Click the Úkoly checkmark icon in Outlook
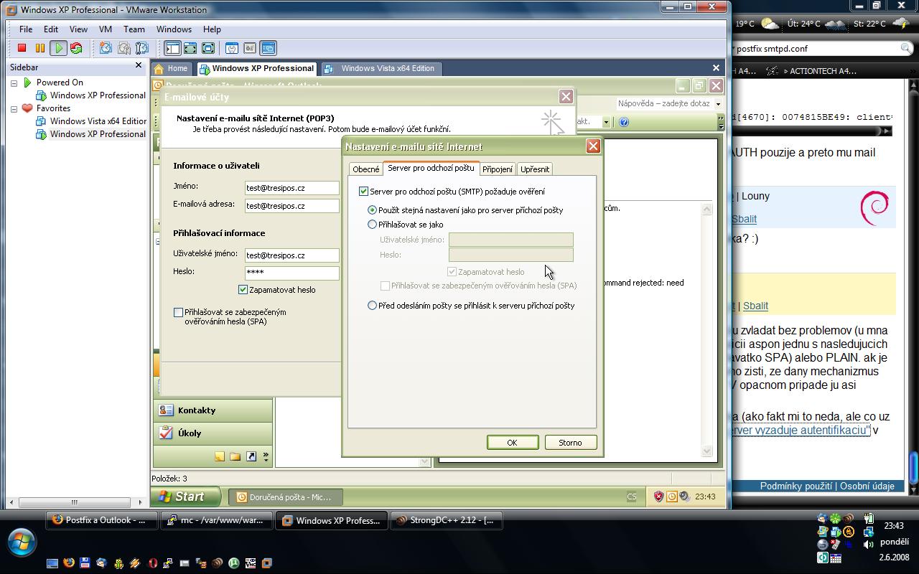Image resolution: width=919 pixels, height=574 pixels. coord(166,433)
